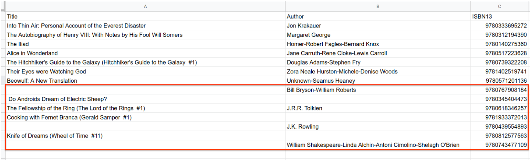
Task: Click empty author cell for Cooking with Fernet Branca
Action: [378, 117]
